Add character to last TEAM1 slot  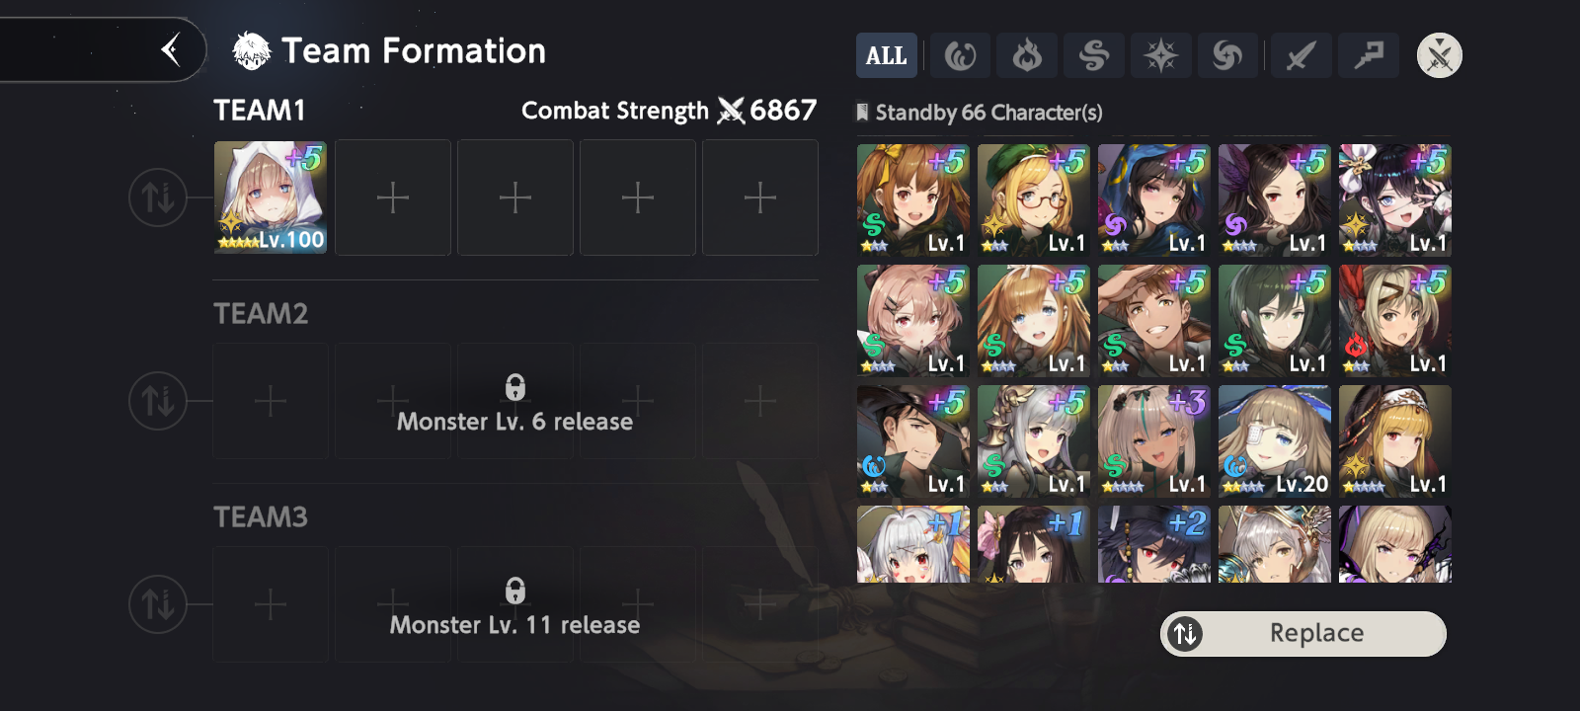point(760,197)
